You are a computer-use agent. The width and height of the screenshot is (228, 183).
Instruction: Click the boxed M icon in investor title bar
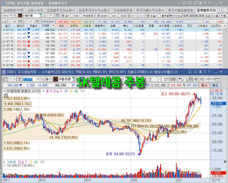coord(184,3)
